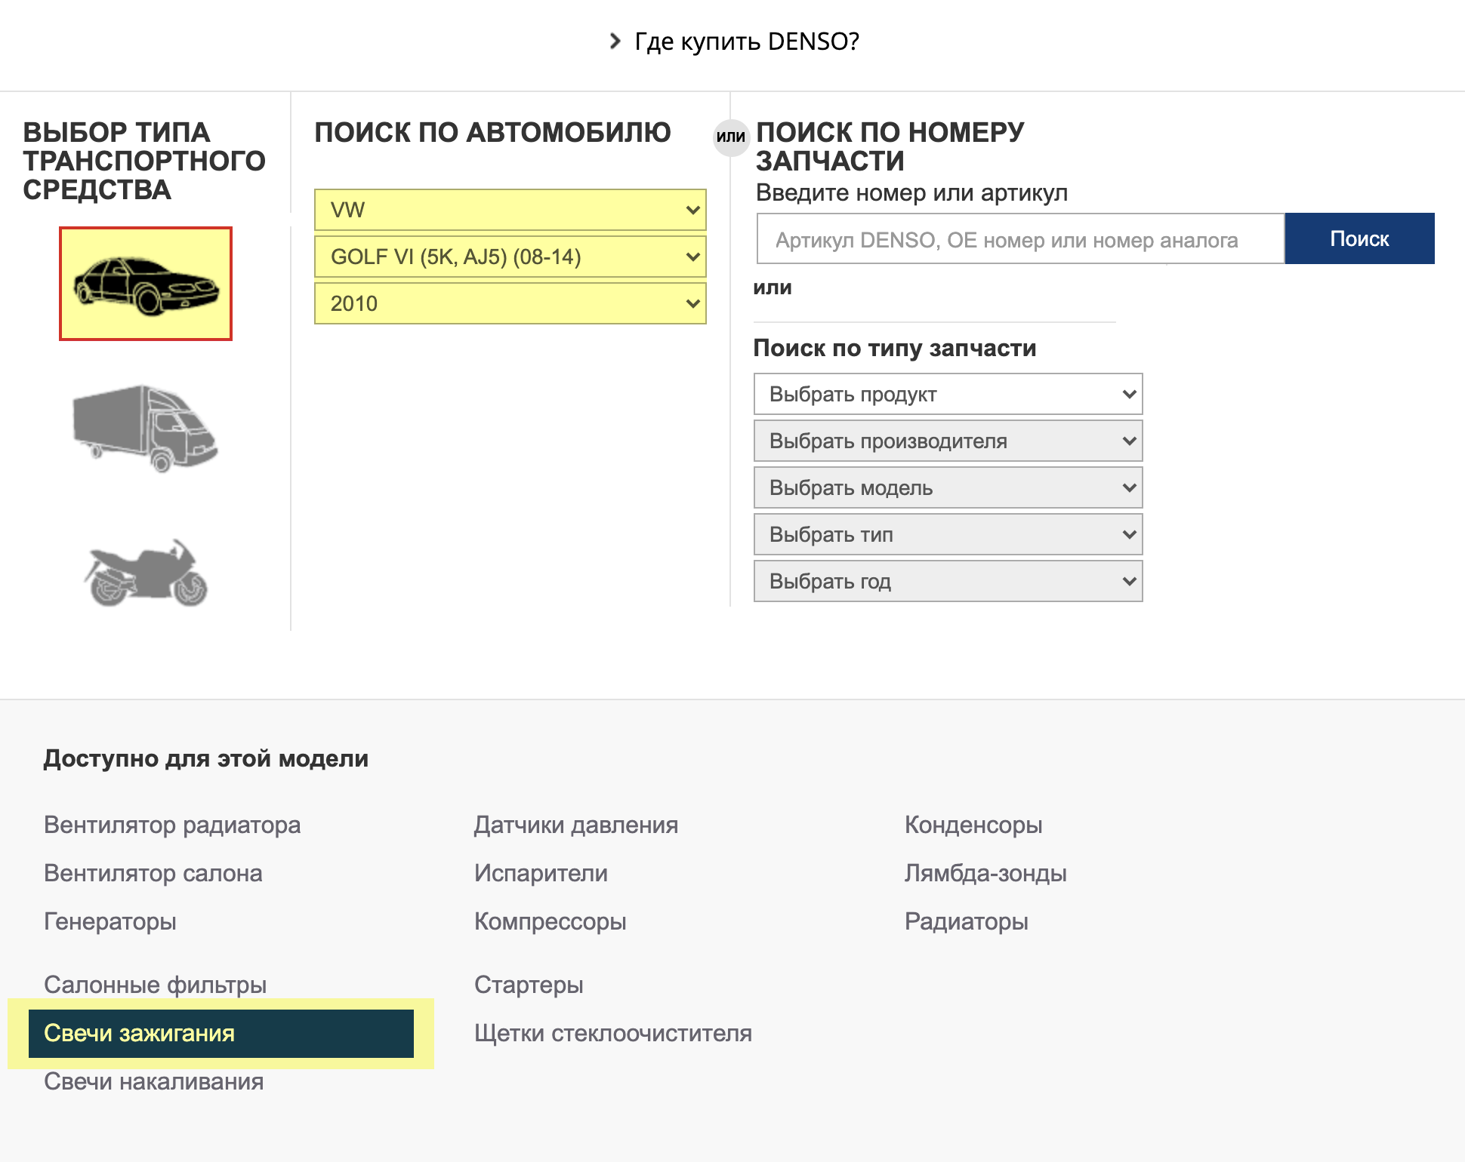Open the GOLF VI (5K, AJ5) model dropdown
Viewport: 1465px width, 1162px height.
coord(510,257)
